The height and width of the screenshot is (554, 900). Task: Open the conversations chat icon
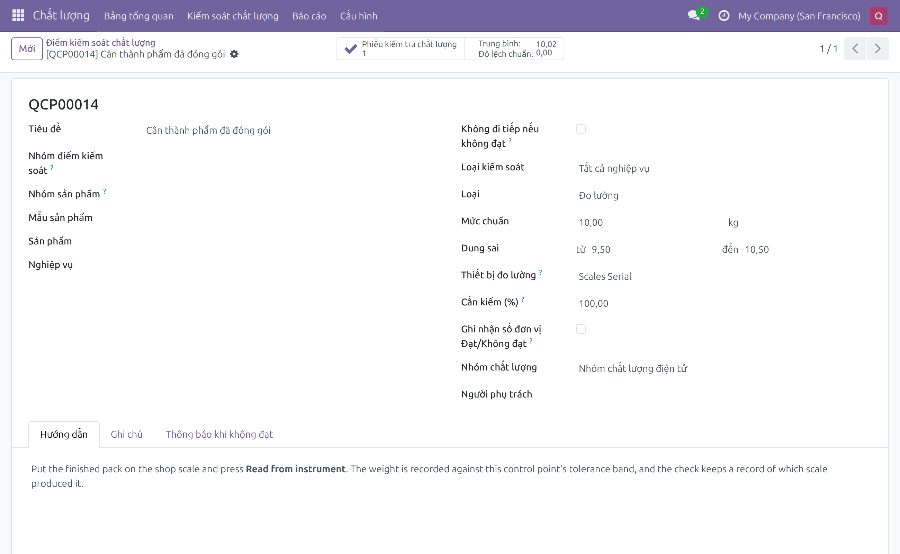tap(694, 16)
